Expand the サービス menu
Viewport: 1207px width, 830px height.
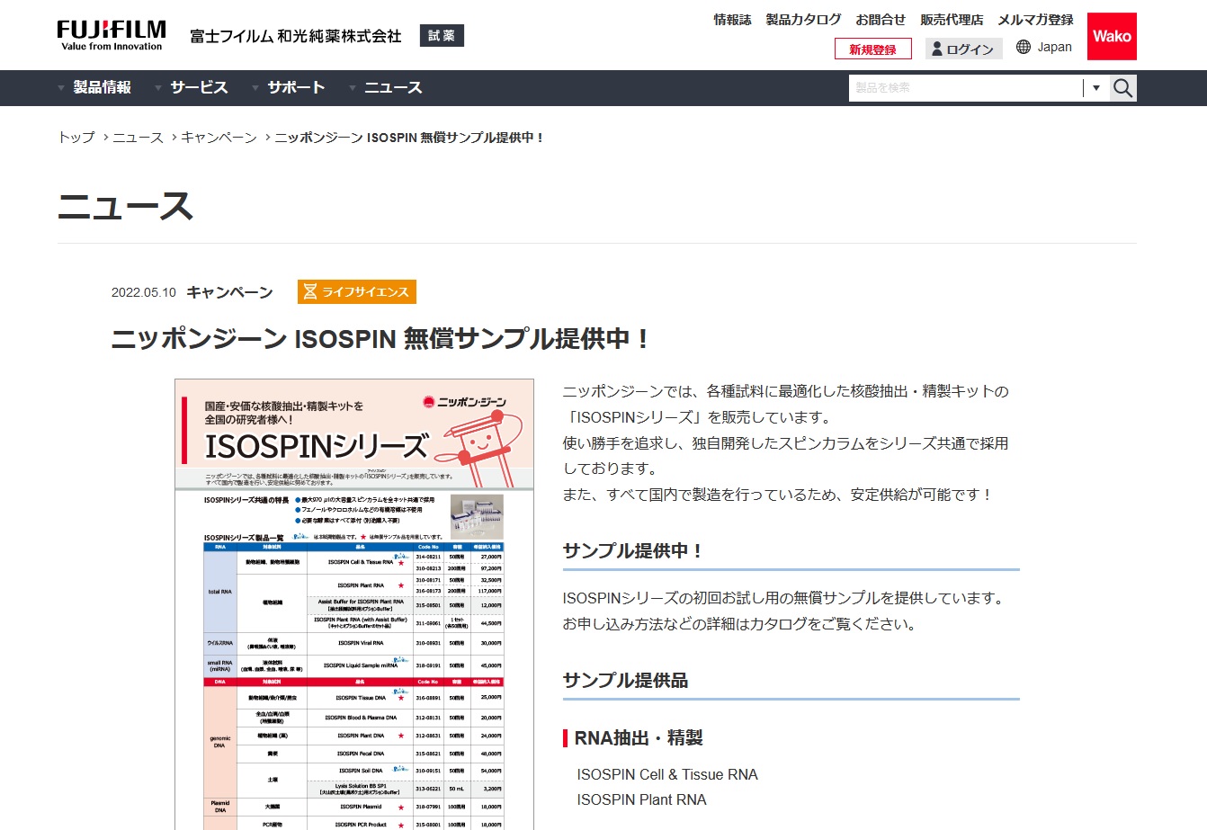(192, 87)
